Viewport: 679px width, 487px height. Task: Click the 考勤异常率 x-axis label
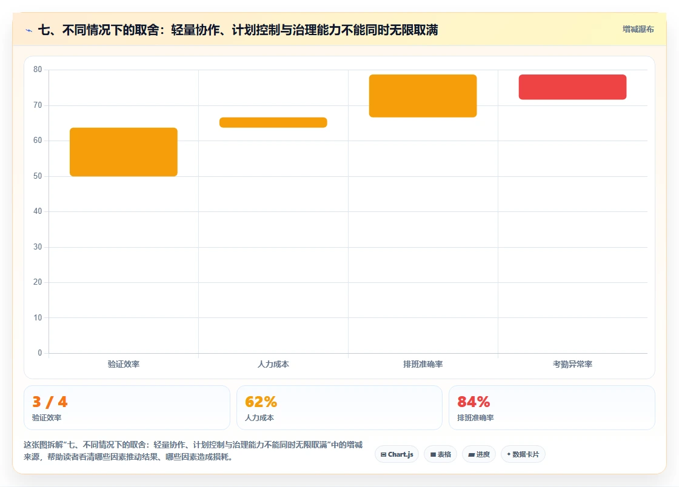572,364
